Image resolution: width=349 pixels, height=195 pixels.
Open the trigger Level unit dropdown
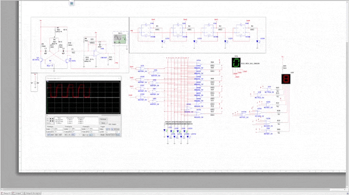(x=118, y=132)
